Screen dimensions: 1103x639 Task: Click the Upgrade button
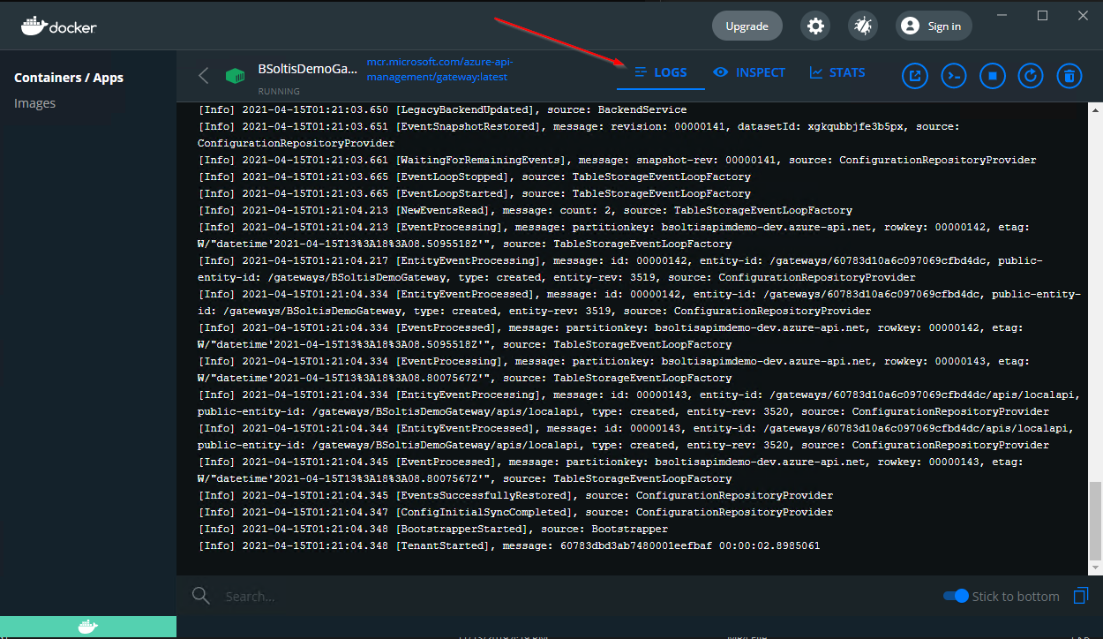click(747, 25)
